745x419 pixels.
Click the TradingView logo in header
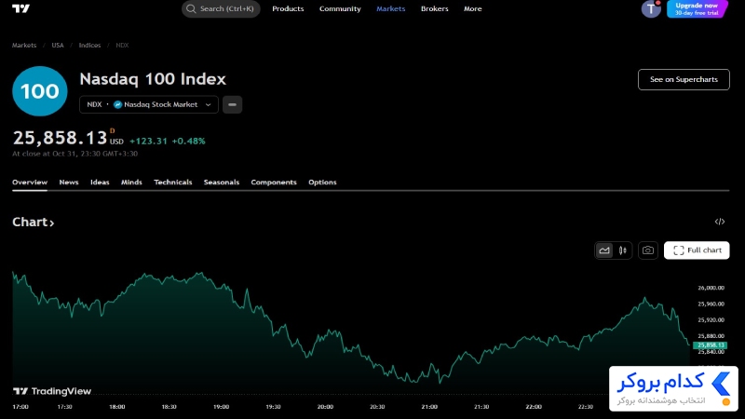[x=20, y=8]
